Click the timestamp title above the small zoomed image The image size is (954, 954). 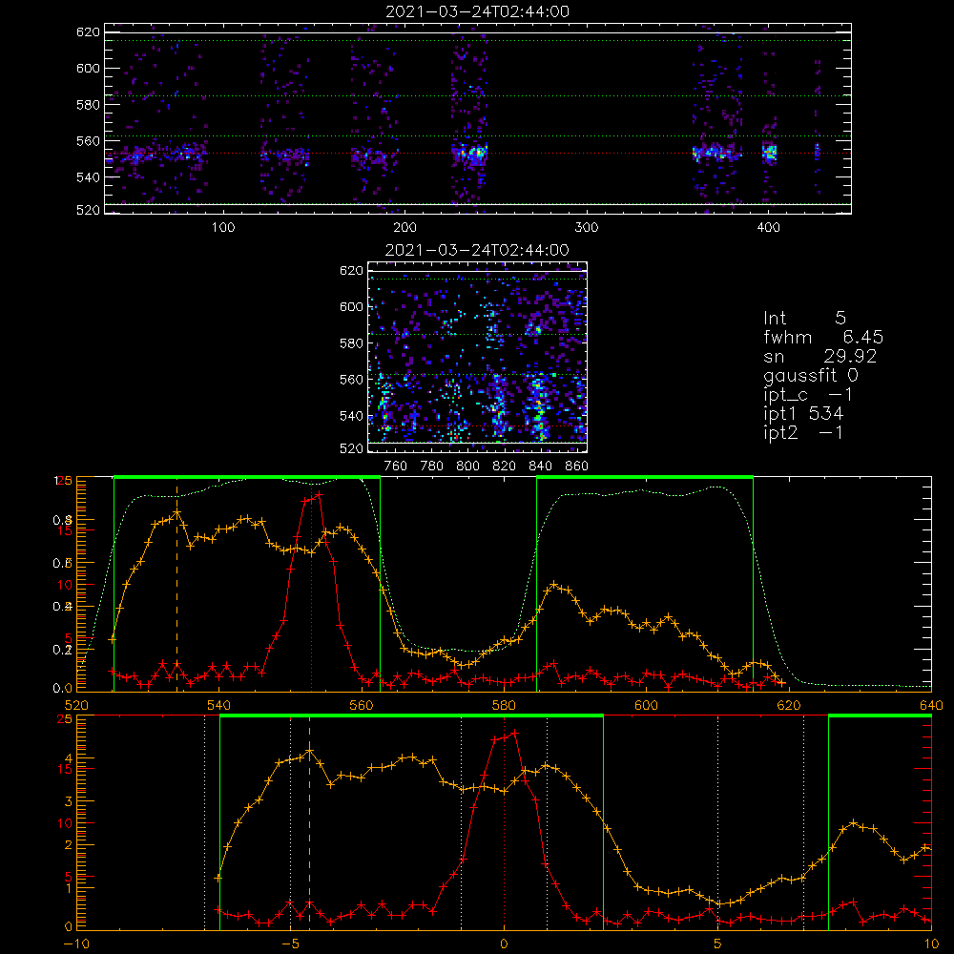click(477, 250)
